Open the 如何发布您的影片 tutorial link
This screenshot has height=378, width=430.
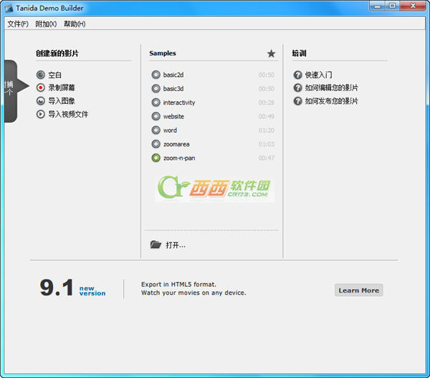pyautogui.click(x=332, y=100)
